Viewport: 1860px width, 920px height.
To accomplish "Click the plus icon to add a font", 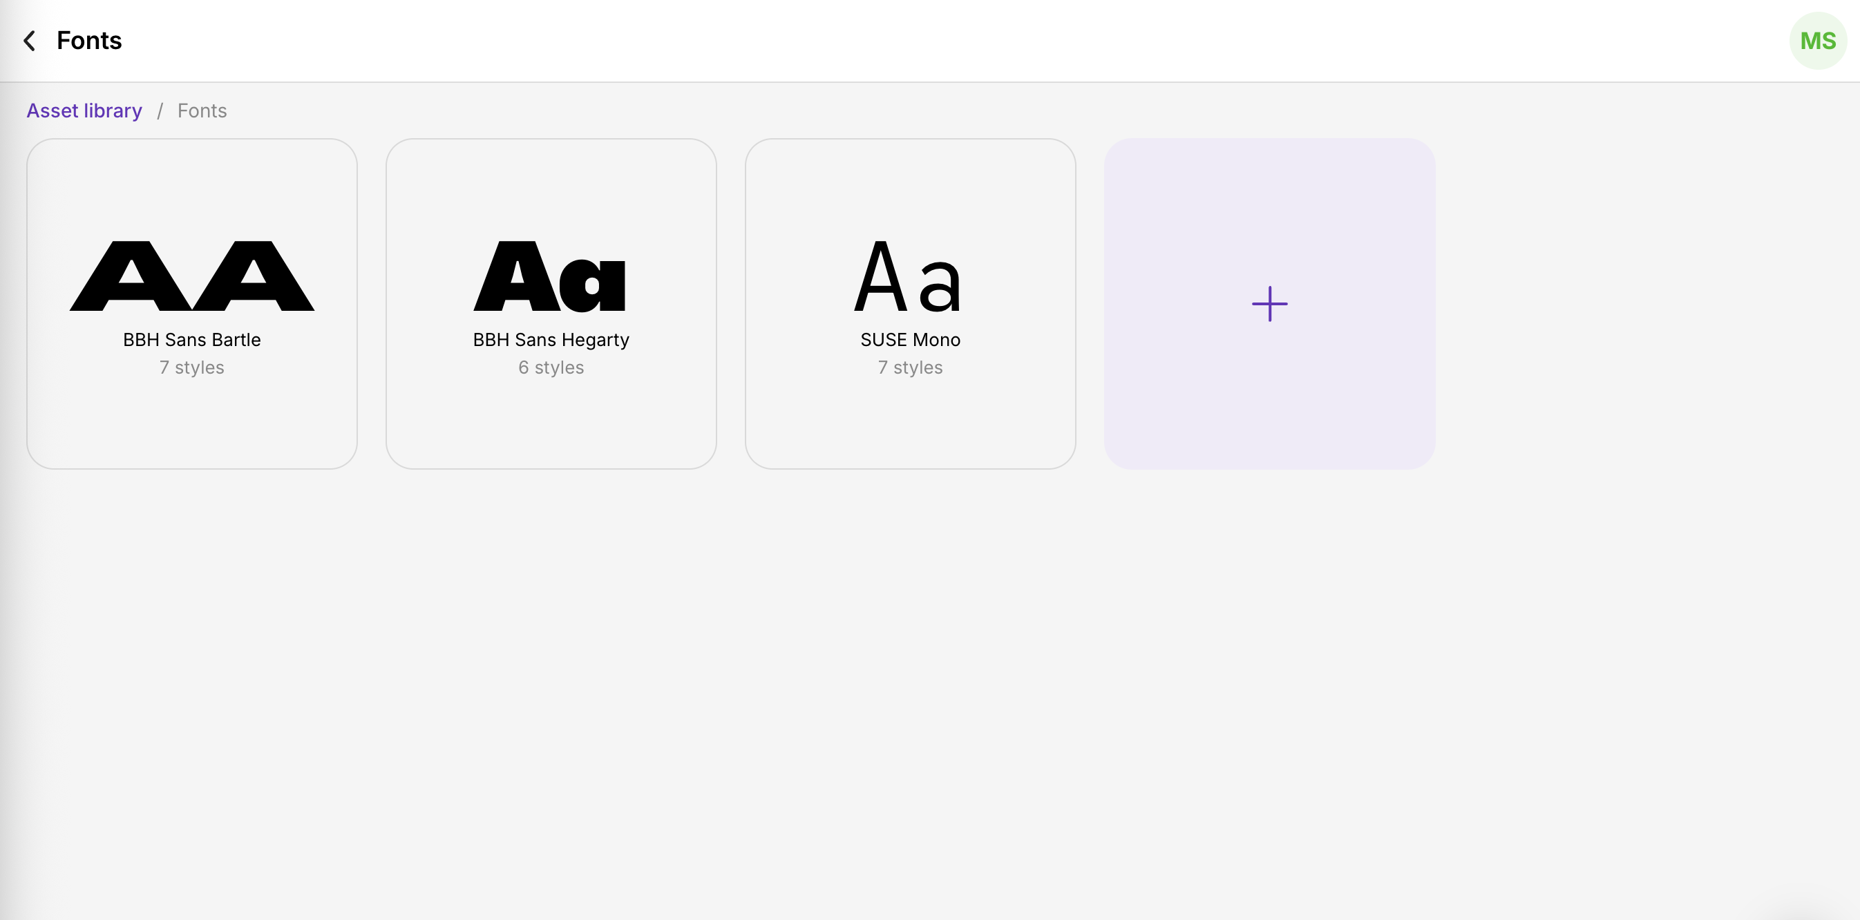I will point(1269,304).
